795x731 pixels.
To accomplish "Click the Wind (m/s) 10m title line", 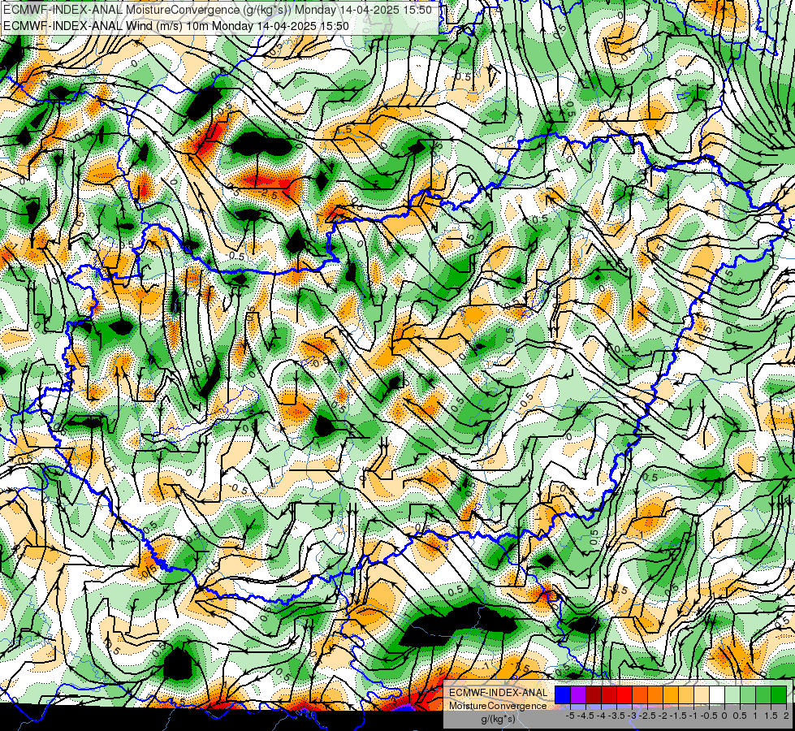I will pyautogui.click(x=175, y=26).
